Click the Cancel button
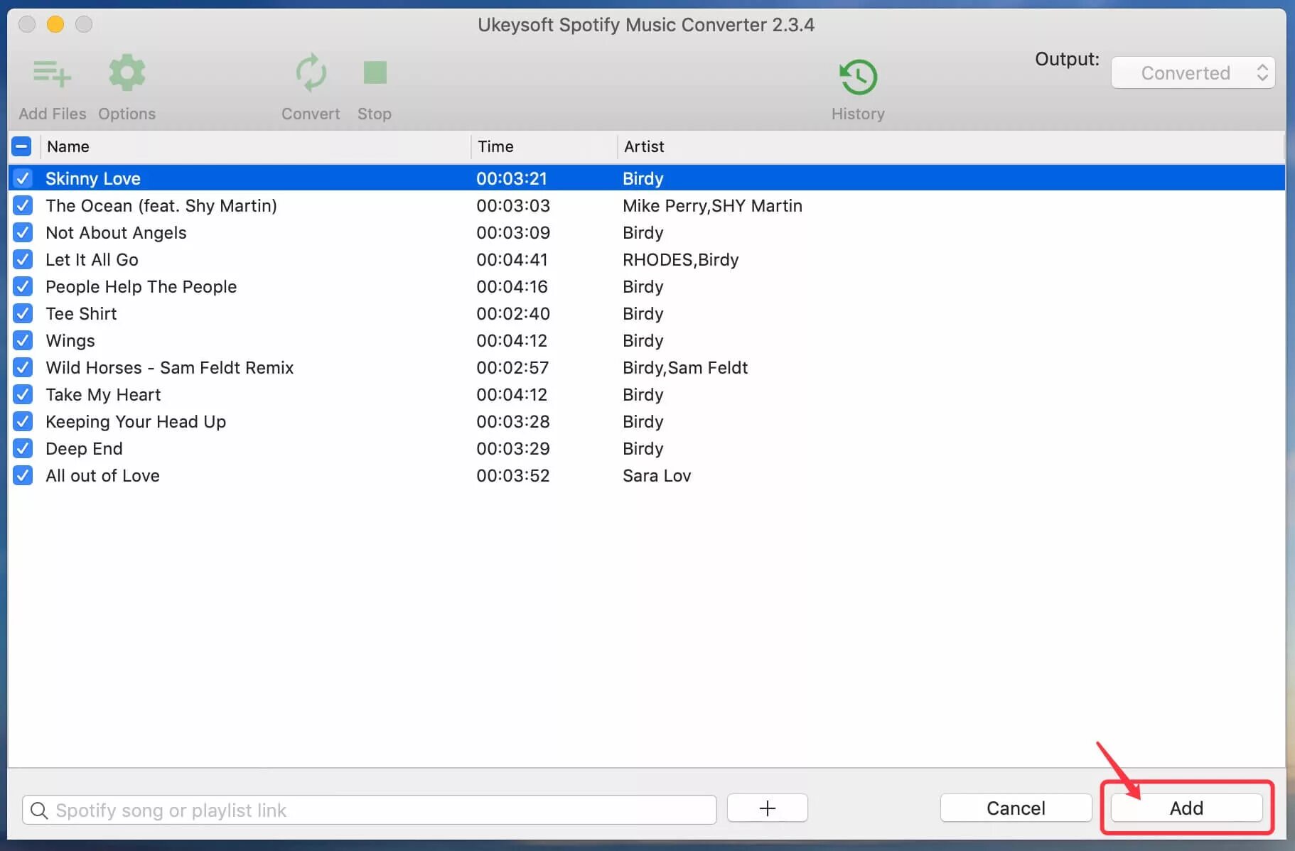This screenshot has width=1295, height=851. 1016,808
